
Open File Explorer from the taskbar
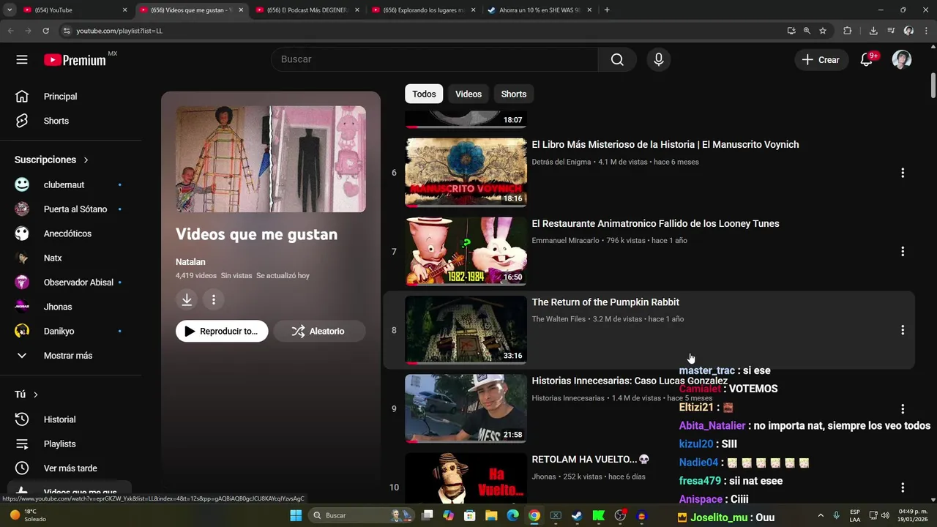[491, 515]
